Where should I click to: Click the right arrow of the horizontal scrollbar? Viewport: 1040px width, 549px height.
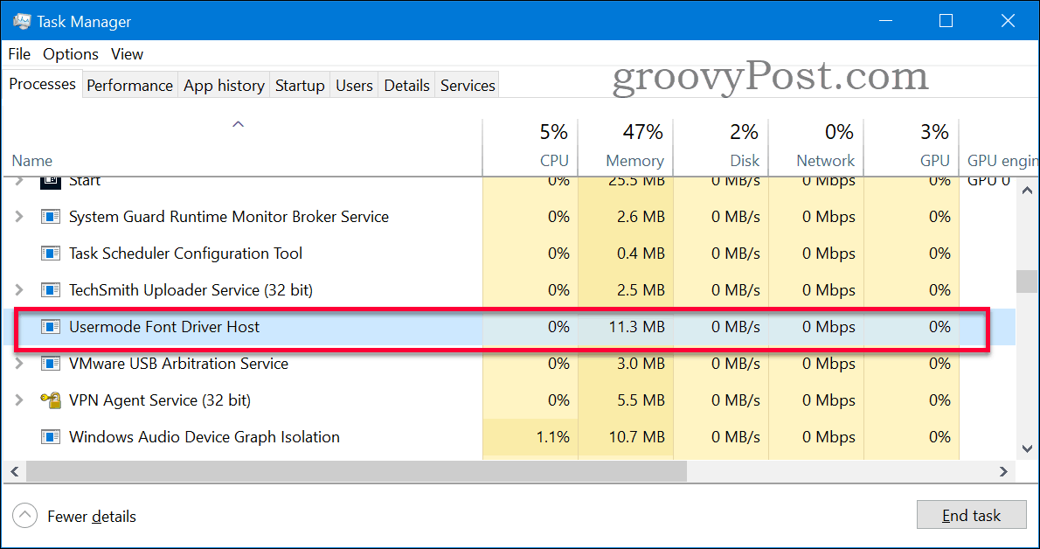coord(1003,471)
